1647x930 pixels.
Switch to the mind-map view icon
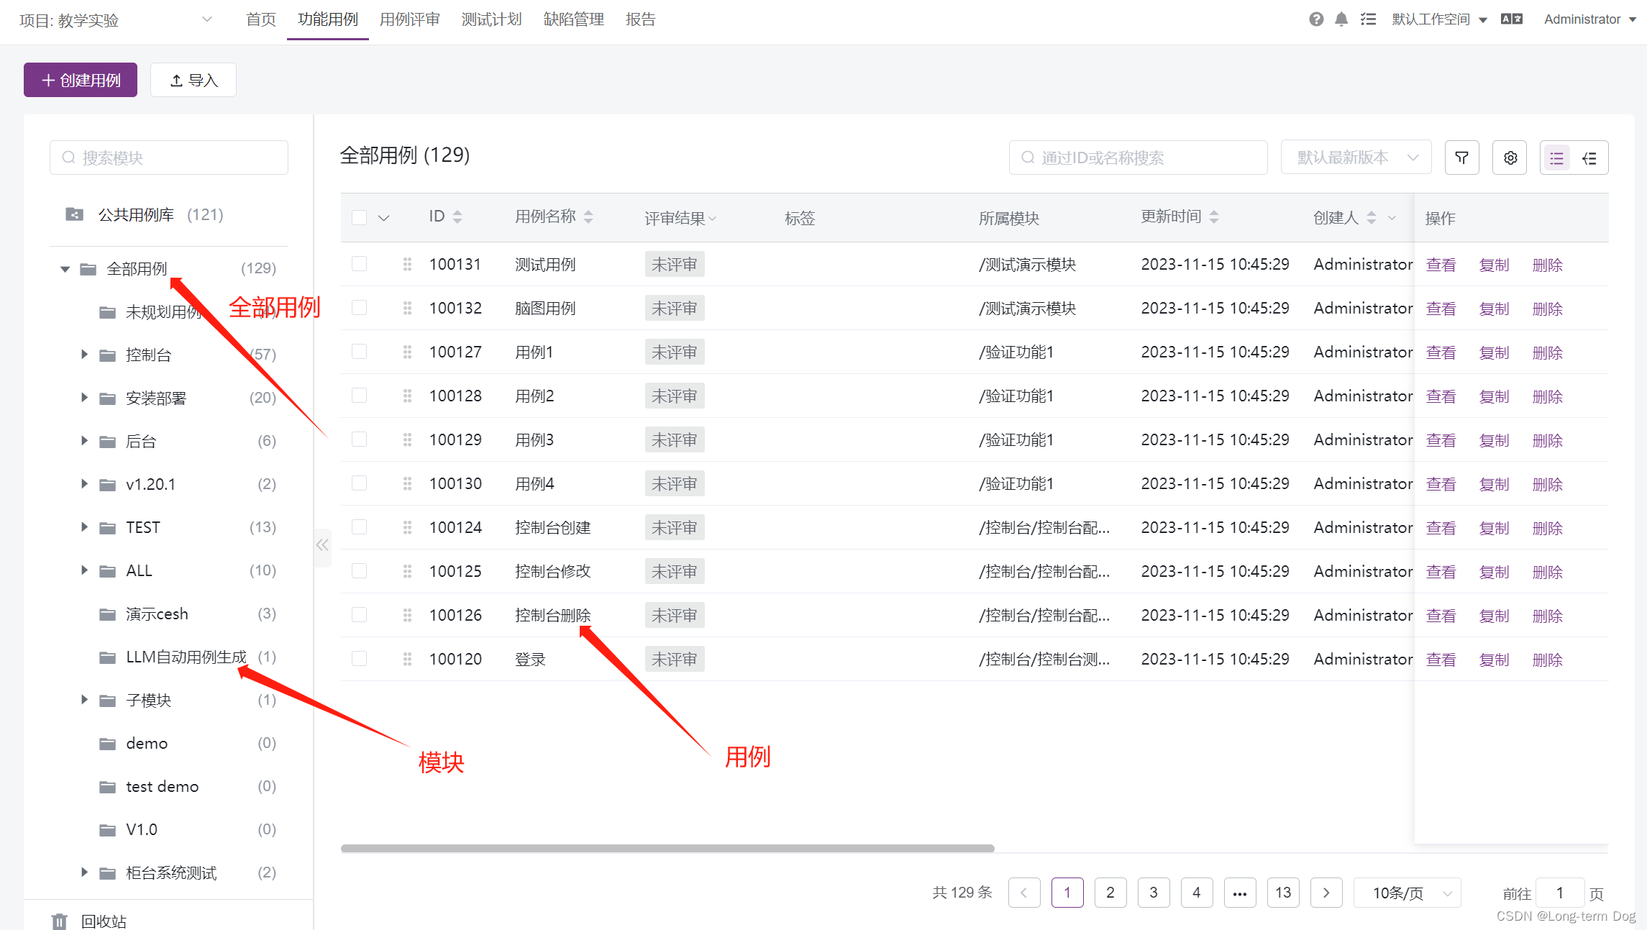point(1590,158)
